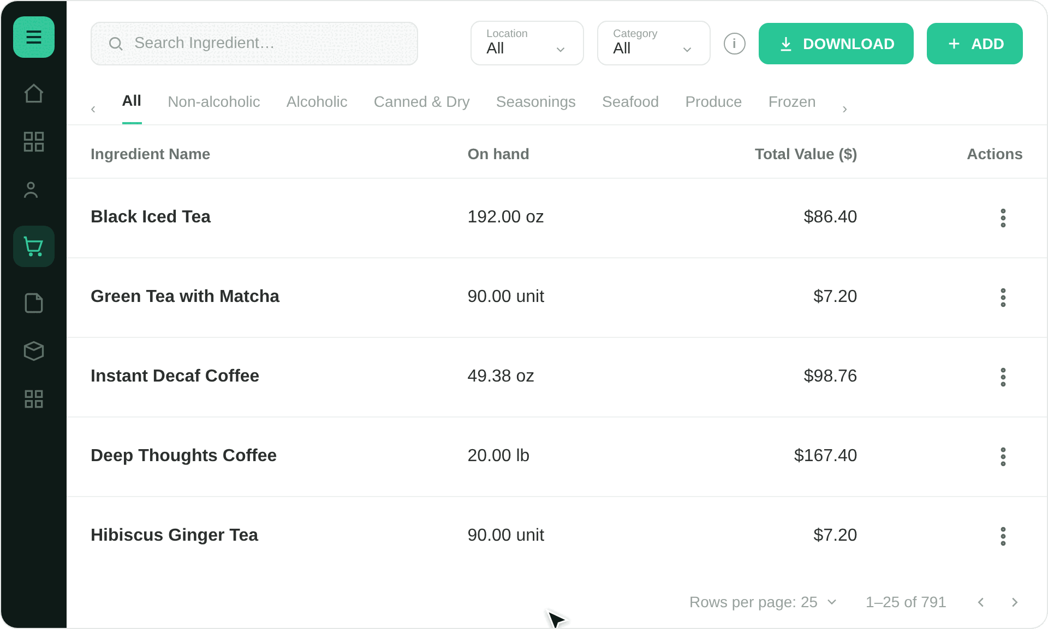Open actions menu for Instant Decaf Coffee
Image resolution: width=1048 pixels, height=629 pixels.
click(x=1003, y=377)
